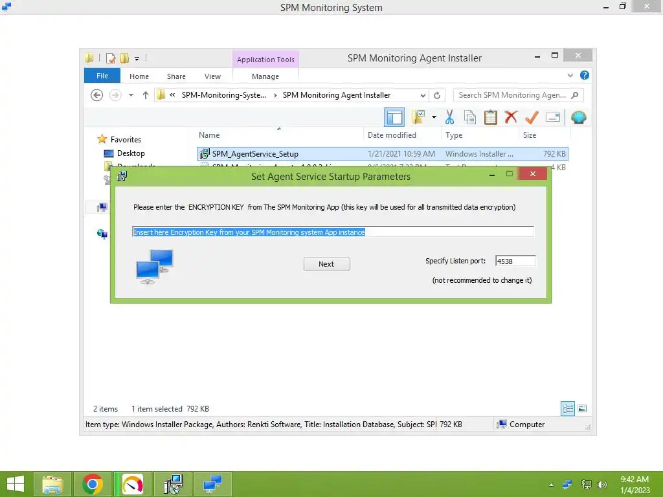Open the recent locations dropdown arrow
This screenshot has height=497, width=663.
pyautogui.click(x=131, y=95)
